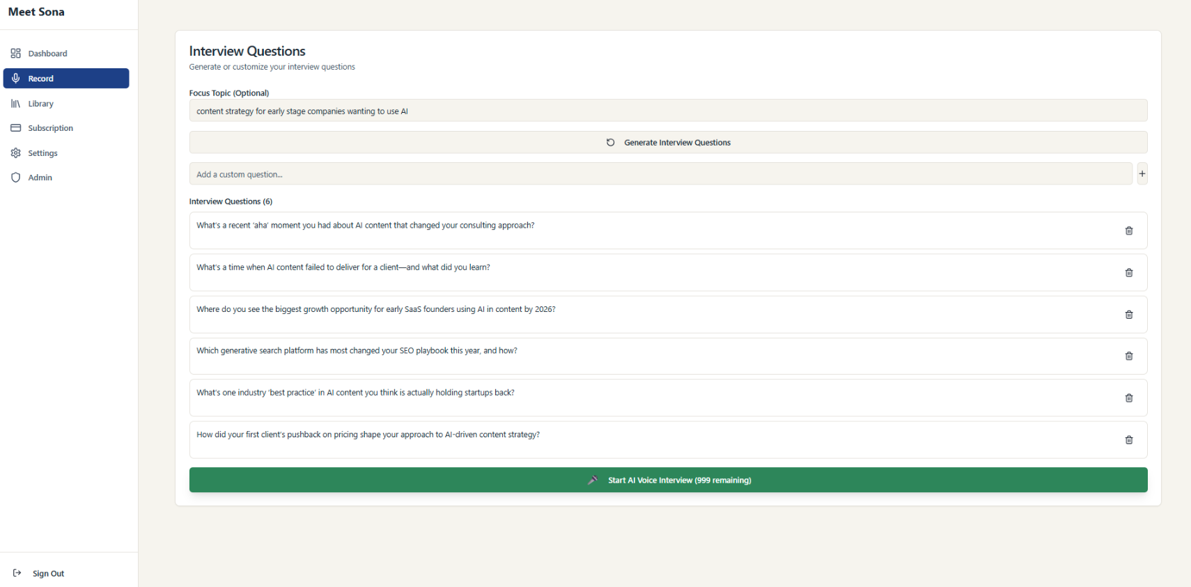Click the 'Add a custom question' field

point(660,174)
